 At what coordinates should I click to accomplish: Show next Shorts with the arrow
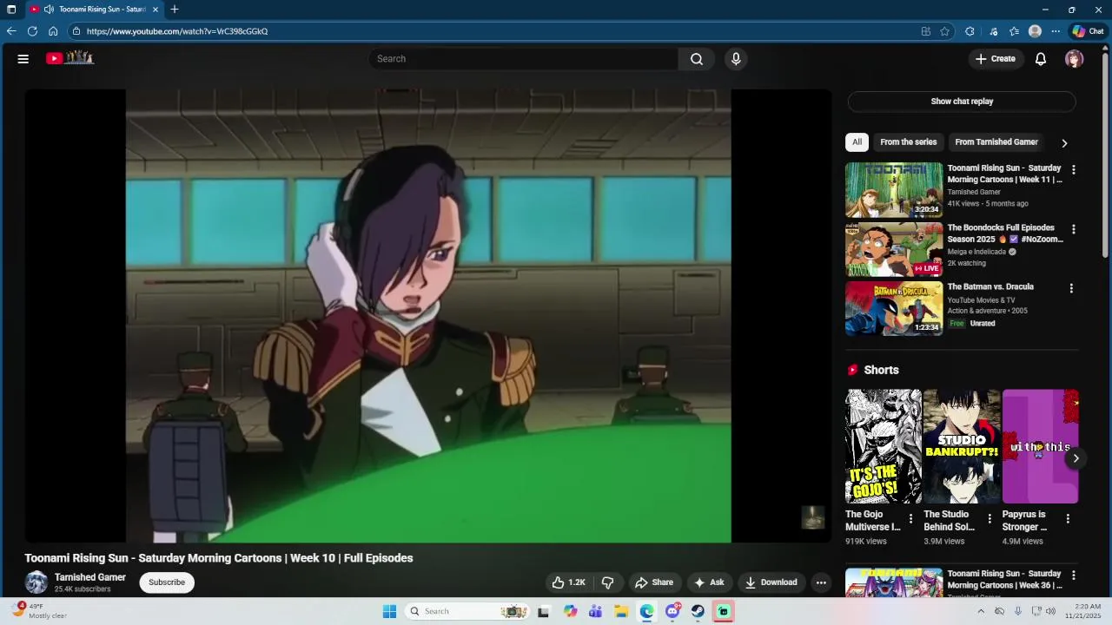pos(1076,458)
